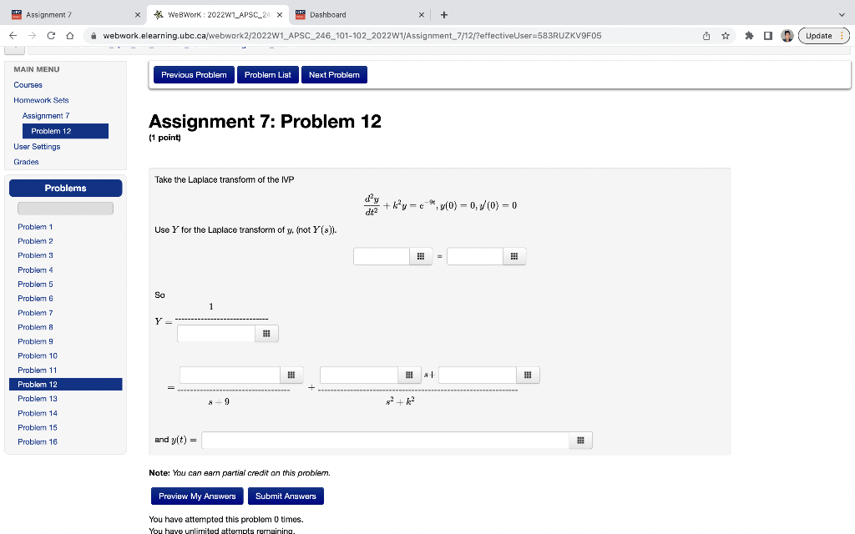Open equation editor icon below Y fraction field

pos(266,333)
